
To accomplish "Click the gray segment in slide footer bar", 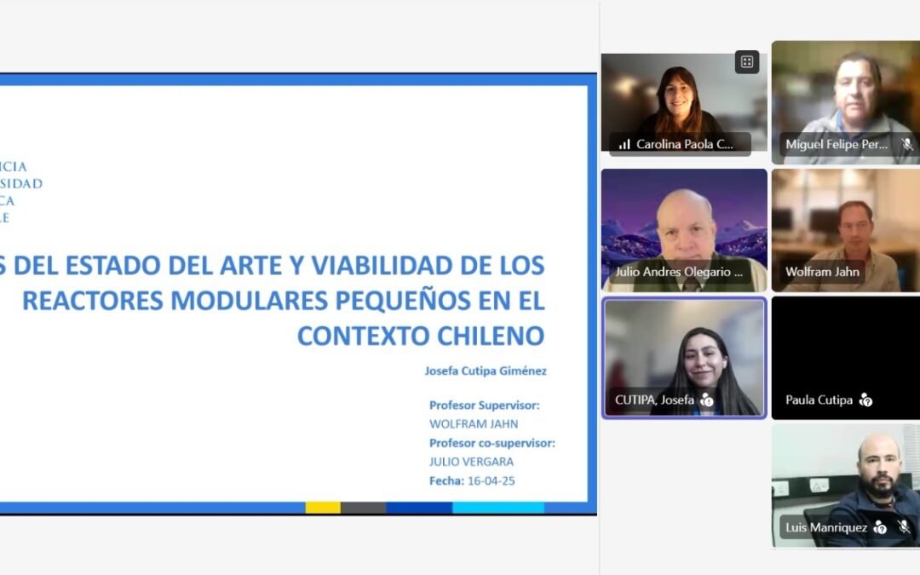I will [363, 508].
